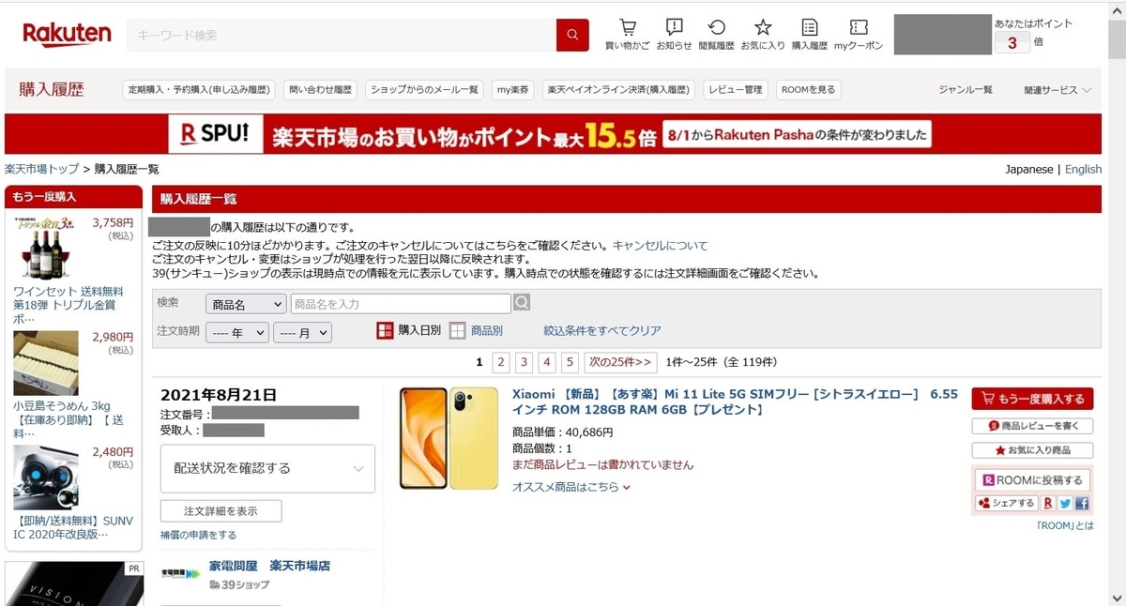Screen dimensions: 1126x606
Task: Click the Rakuten logo
Action: click(67, 36)
